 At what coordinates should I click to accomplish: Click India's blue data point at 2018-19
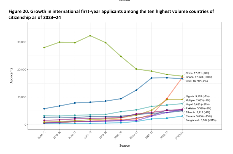(105, 101)
